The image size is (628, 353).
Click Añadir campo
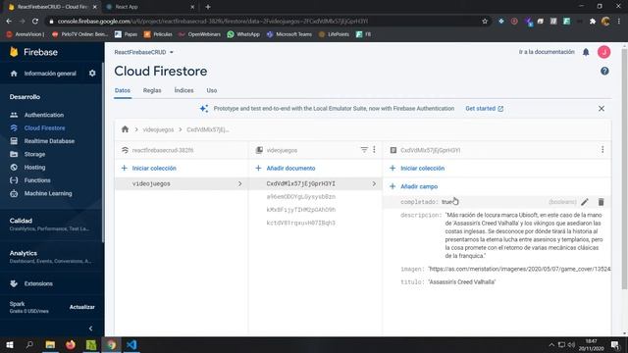click(419, 186)
